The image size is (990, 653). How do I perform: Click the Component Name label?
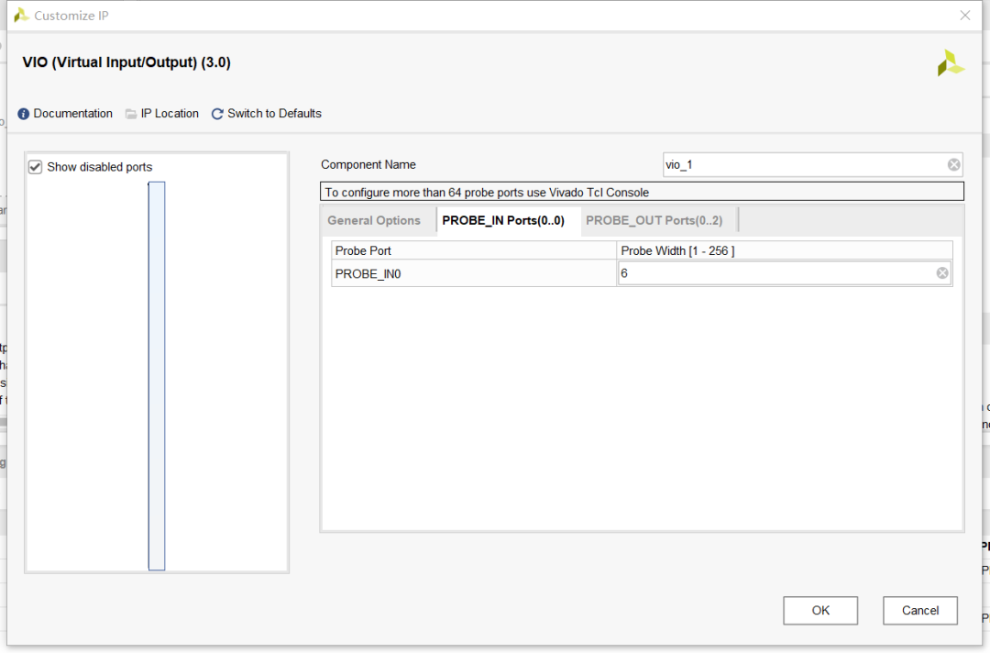tap(368, 165)
